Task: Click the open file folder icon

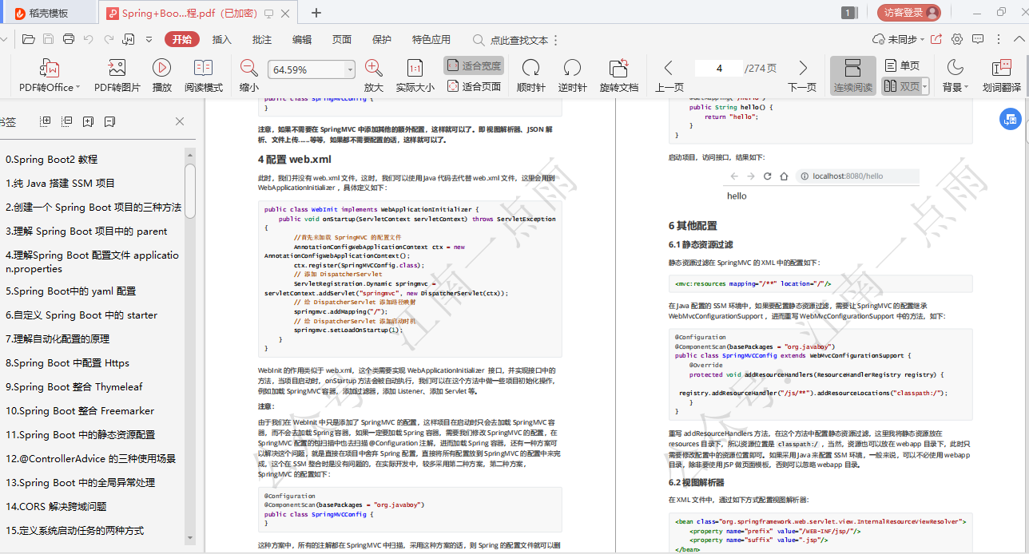Action: (29, 40)
